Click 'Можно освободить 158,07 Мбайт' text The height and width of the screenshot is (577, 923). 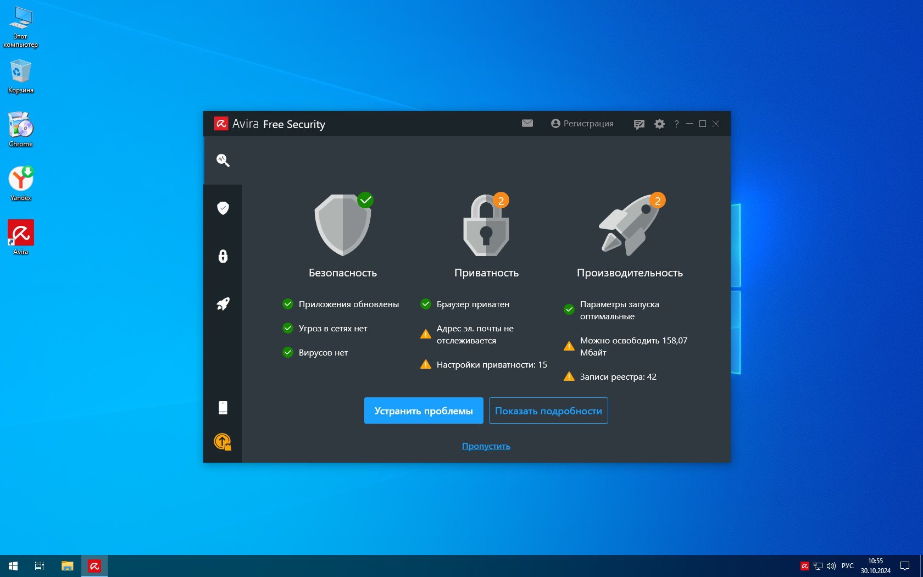coord(633,347)
